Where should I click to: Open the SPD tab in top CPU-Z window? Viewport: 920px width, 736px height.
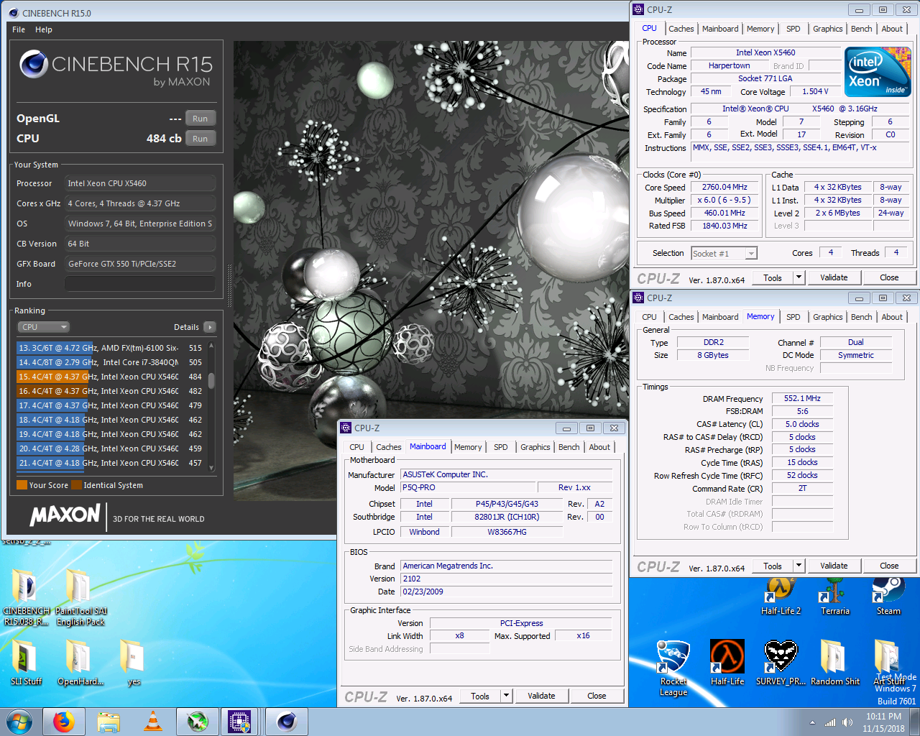793,29
